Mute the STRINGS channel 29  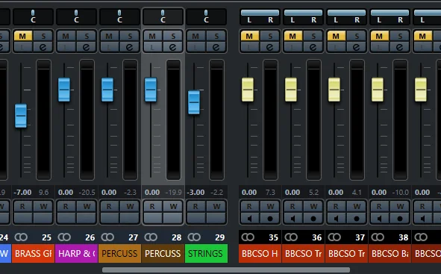(x=196, y=36)
